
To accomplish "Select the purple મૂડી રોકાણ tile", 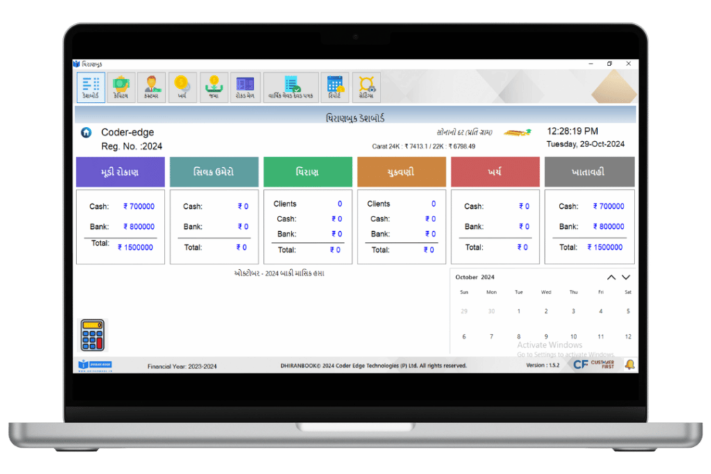I will tap(120, 171).
